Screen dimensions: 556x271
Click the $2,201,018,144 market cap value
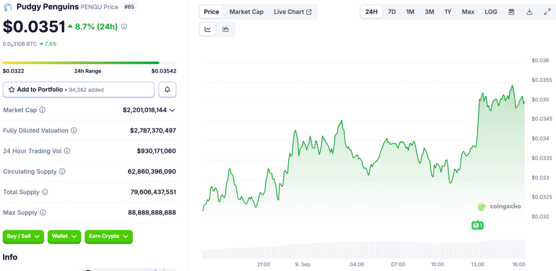[144, 110]
